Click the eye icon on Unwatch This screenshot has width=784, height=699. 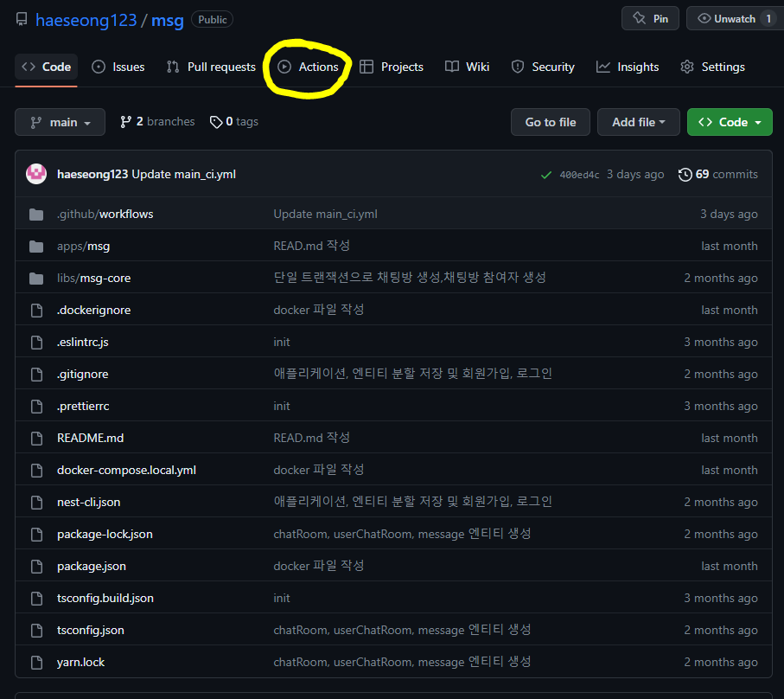pyautogui.click(x=704, y=18)
